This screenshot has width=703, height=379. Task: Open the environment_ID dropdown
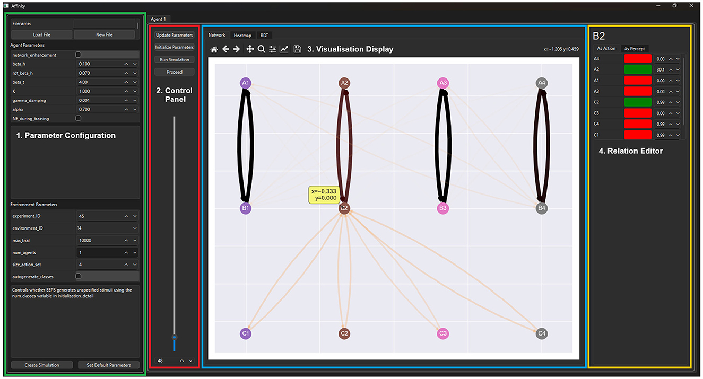(108, 228)
